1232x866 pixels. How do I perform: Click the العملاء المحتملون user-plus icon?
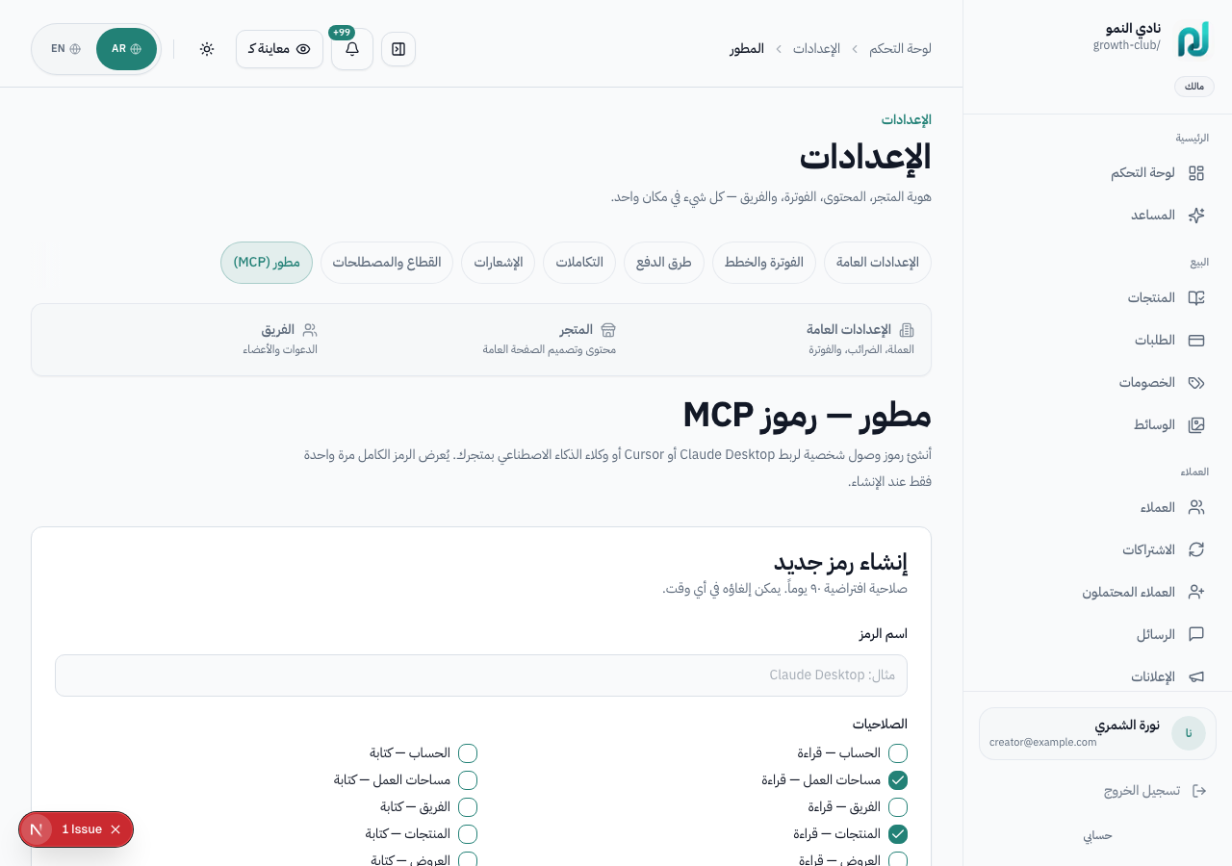[x=1196, y=592]
